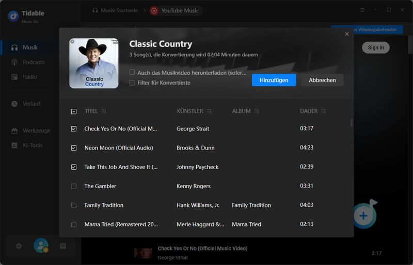
Task: Click artist Hank Williams, Jr.
Action: [198, 205]
